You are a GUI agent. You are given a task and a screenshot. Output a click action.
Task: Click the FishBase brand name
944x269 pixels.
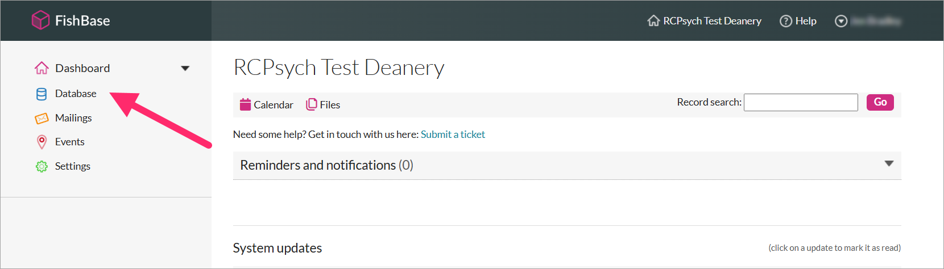(x=82, y=21)
